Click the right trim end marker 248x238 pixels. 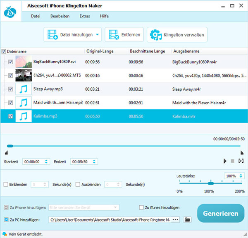coord(242,153)
